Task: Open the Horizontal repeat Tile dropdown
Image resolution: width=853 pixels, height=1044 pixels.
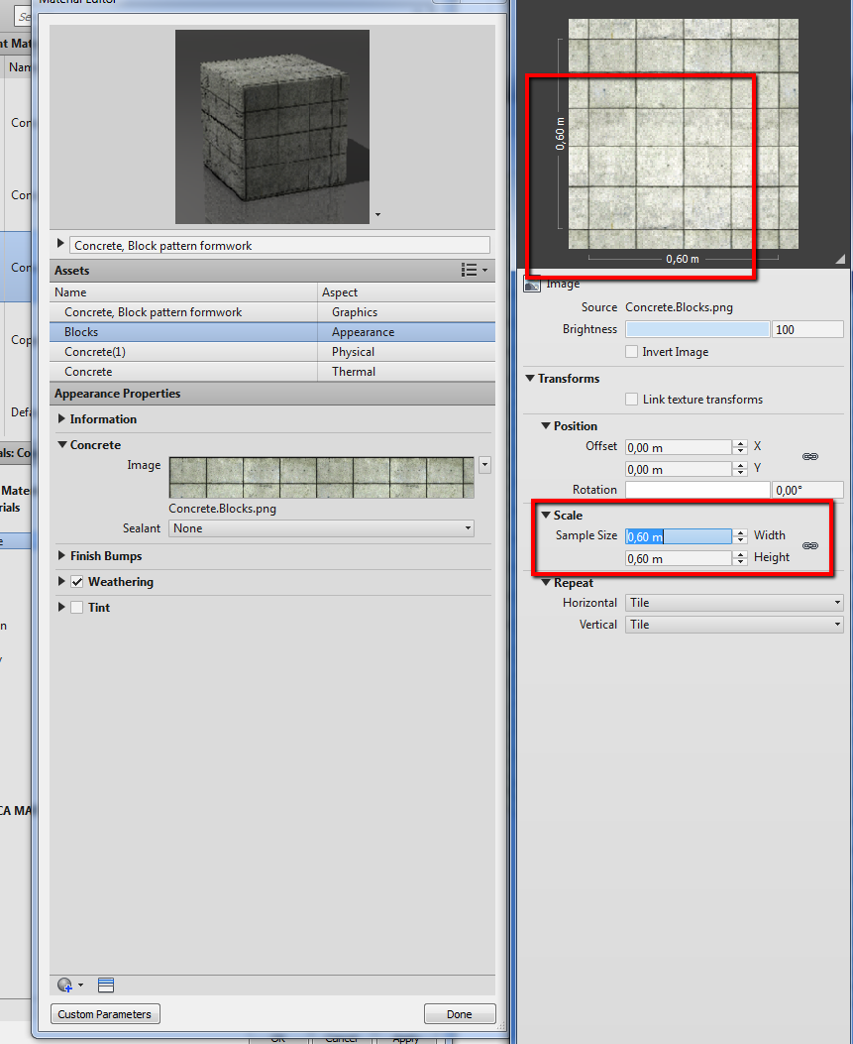Action: 734,603
